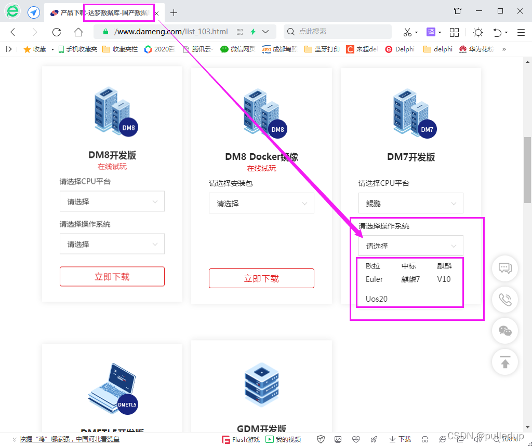Click the QR code icon in address bar
532x446 pixels.
pyautogui.click(x=240, y=32)
